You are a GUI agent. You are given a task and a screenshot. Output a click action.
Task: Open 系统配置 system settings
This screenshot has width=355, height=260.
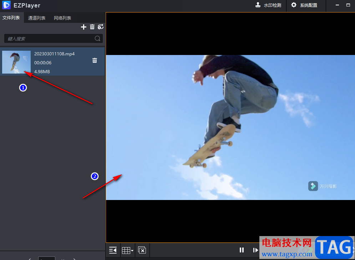(x=304, y=5)
